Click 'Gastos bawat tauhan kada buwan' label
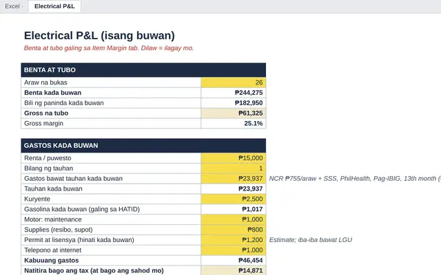The image size is (441, 275). [x=74, y=179]
